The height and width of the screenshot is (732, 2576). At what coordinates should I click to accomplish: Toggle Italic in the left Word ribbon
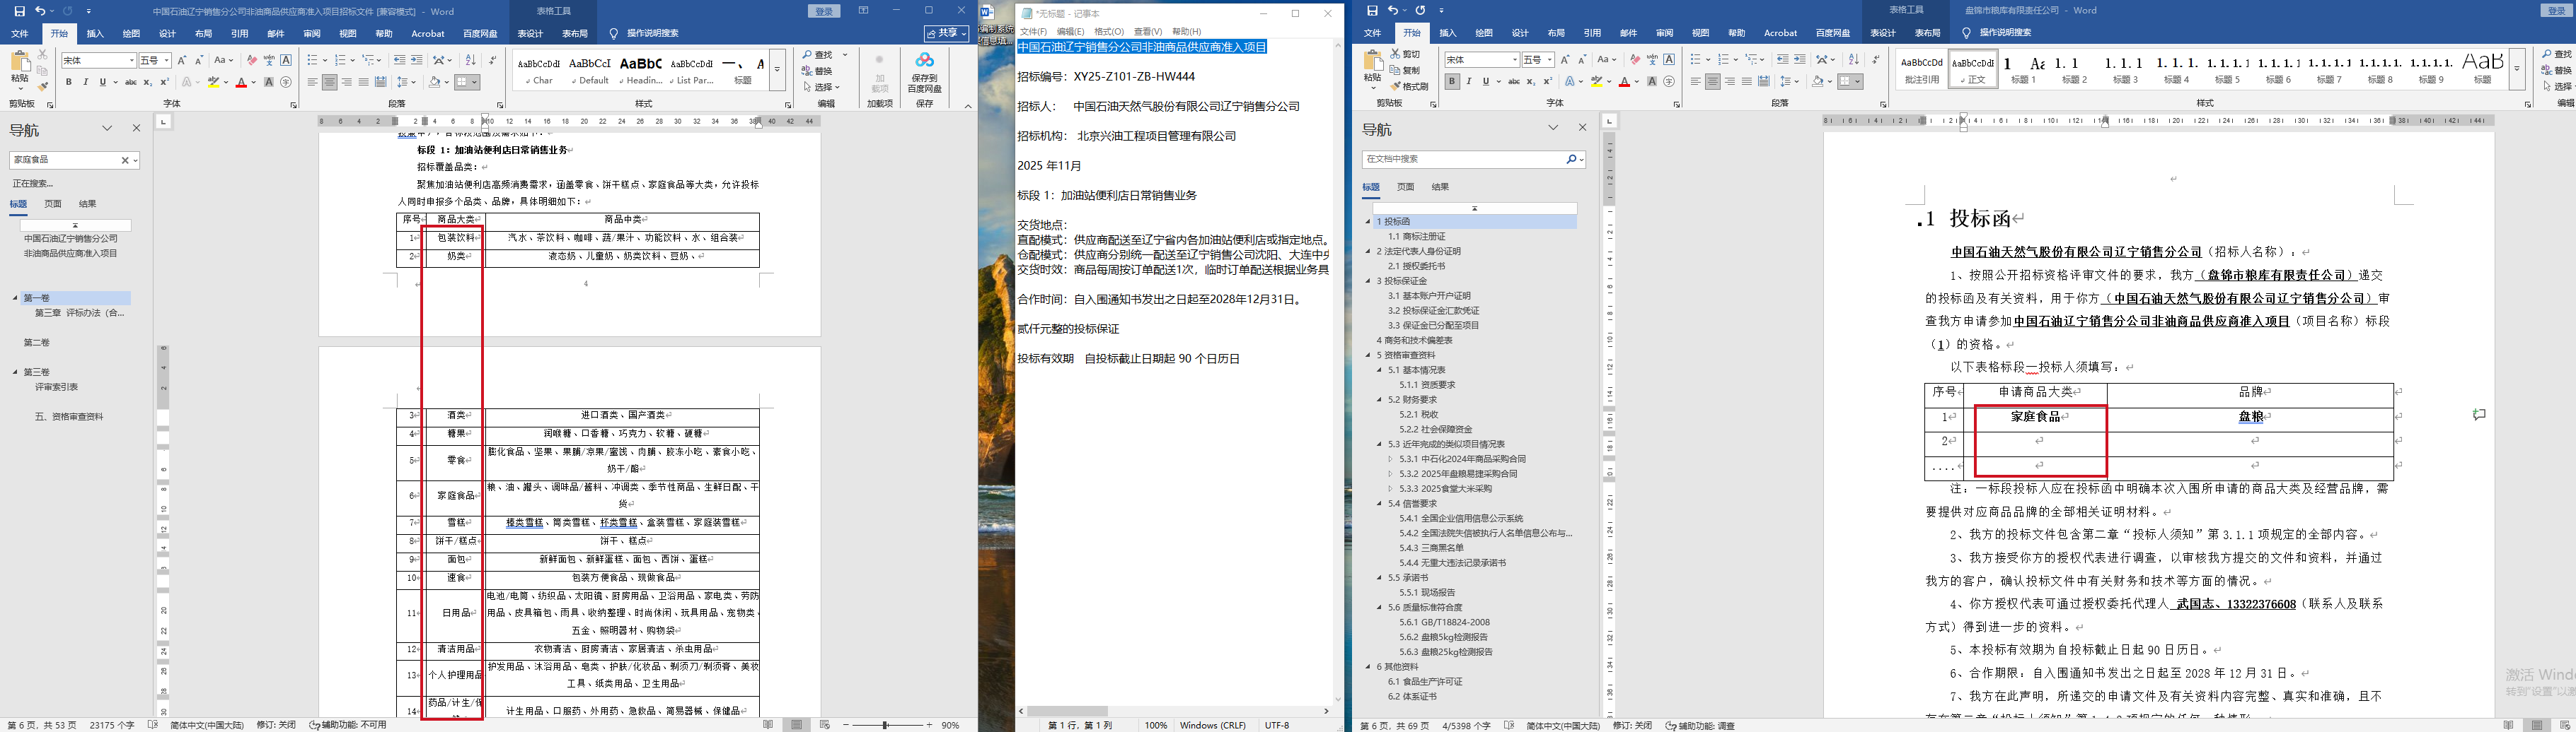[86, 82]
